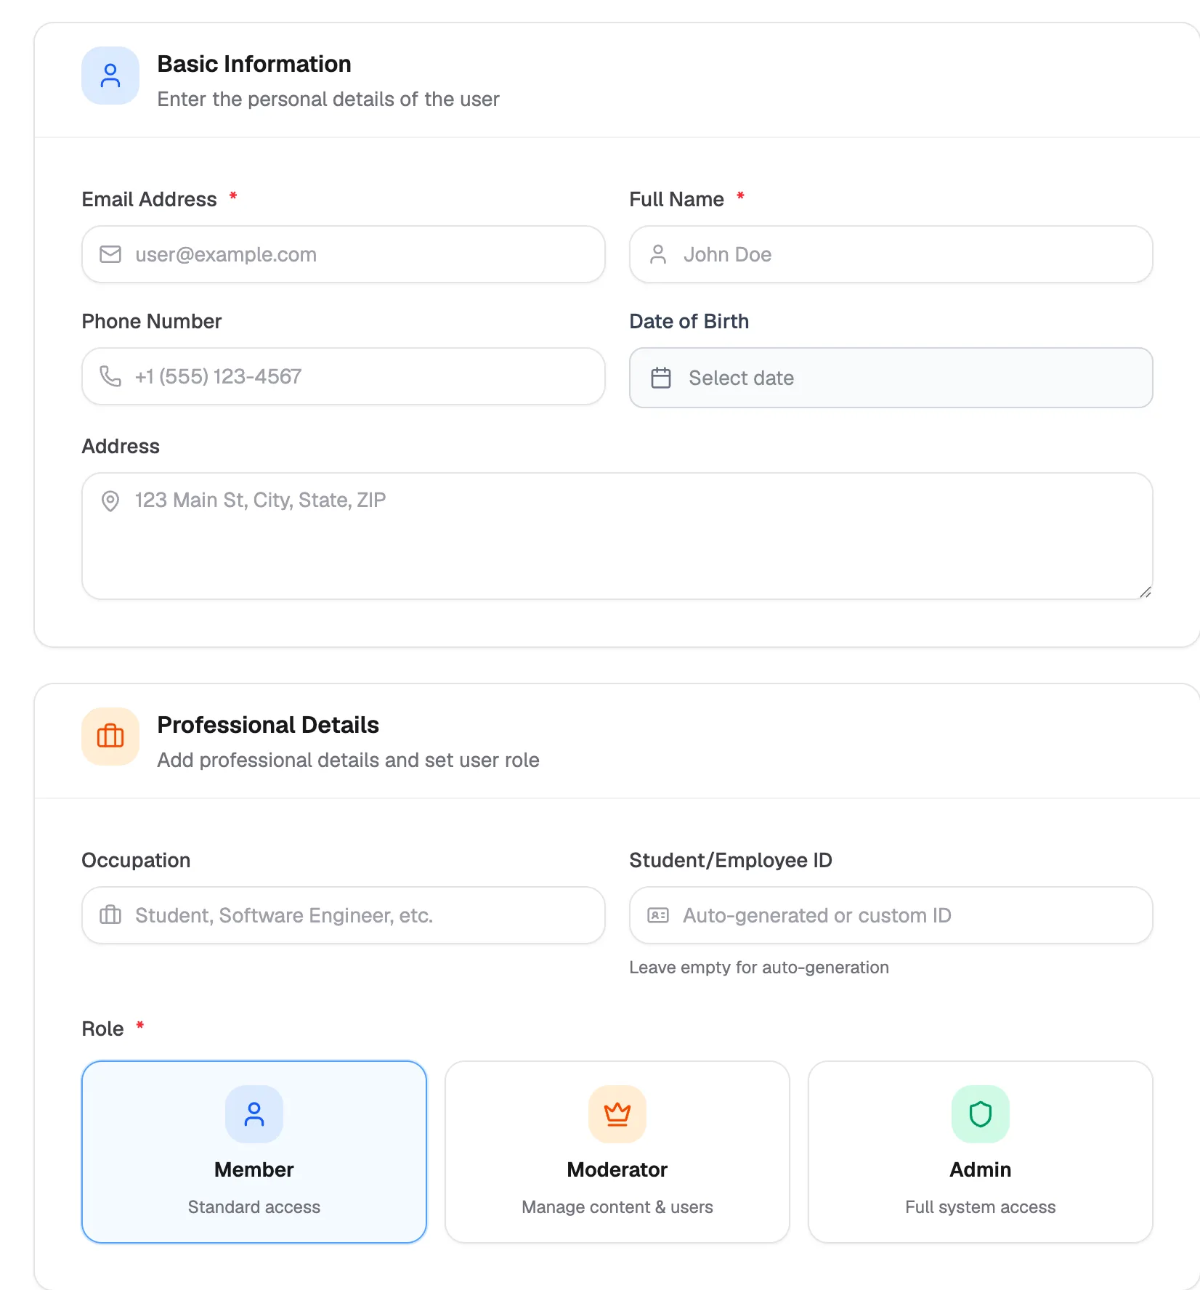Click the person icon in Full Name
1200x1290 pixels.
click(x=658, y=254)
